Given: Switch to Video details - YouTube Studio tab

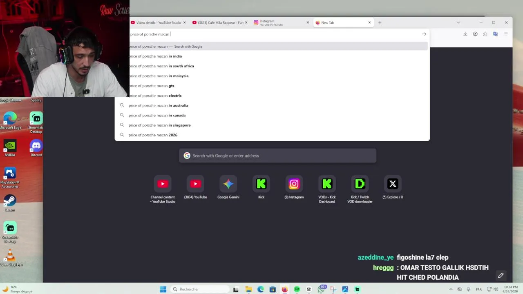Looking at the screenshot, I should (x=158, y=22).
